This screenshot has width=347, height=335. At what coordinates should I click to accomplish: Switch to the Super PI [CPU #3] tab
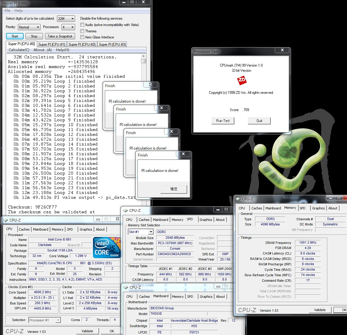112,44
